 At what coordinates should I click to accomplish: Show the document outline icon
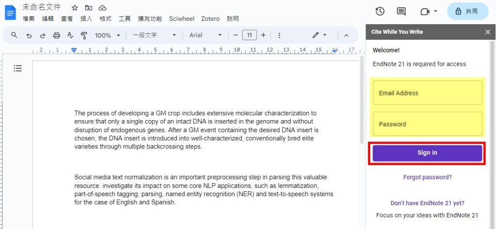18,68
